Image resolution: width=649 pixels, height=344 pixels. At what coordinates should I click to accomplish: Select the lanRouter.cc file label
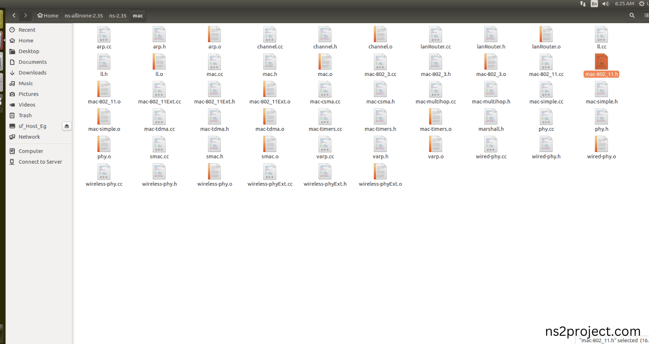436,47
